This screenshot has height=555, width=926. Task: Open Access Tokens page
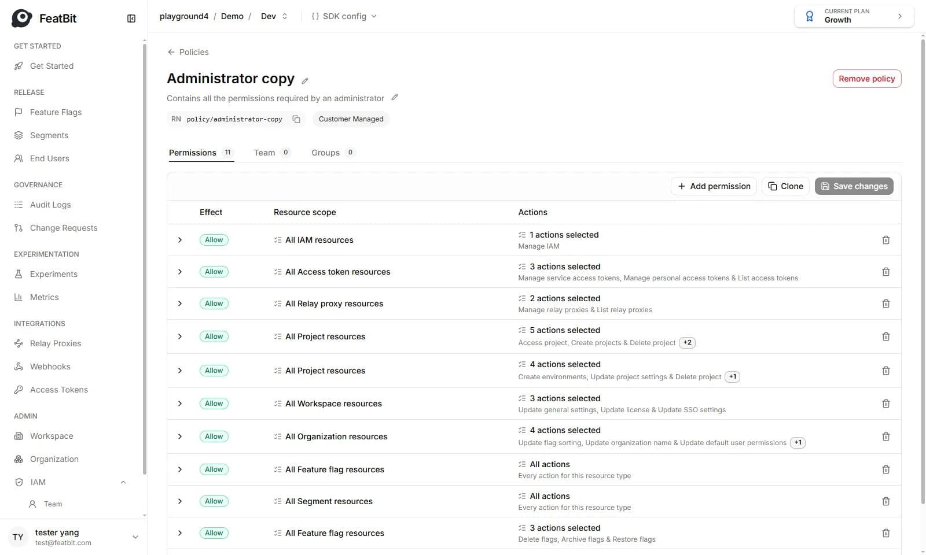point(59,390)
